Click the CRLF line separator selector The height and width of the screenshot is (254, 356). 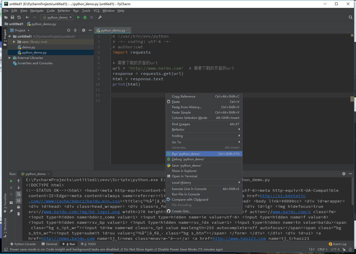[x=322, y=249]
